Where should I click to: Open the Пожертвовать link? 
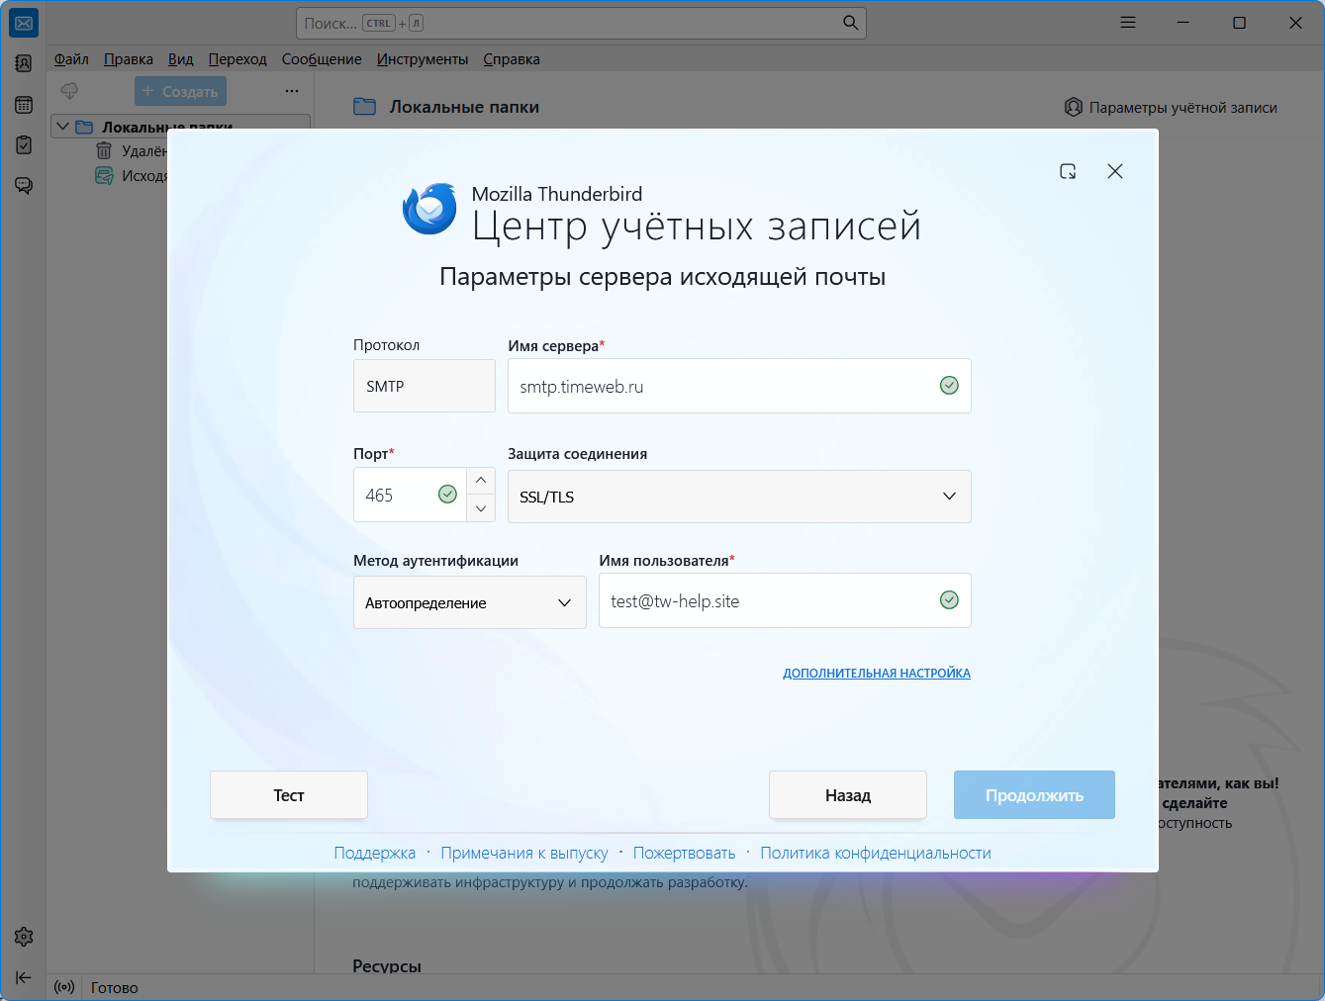(x=685, y=853)
